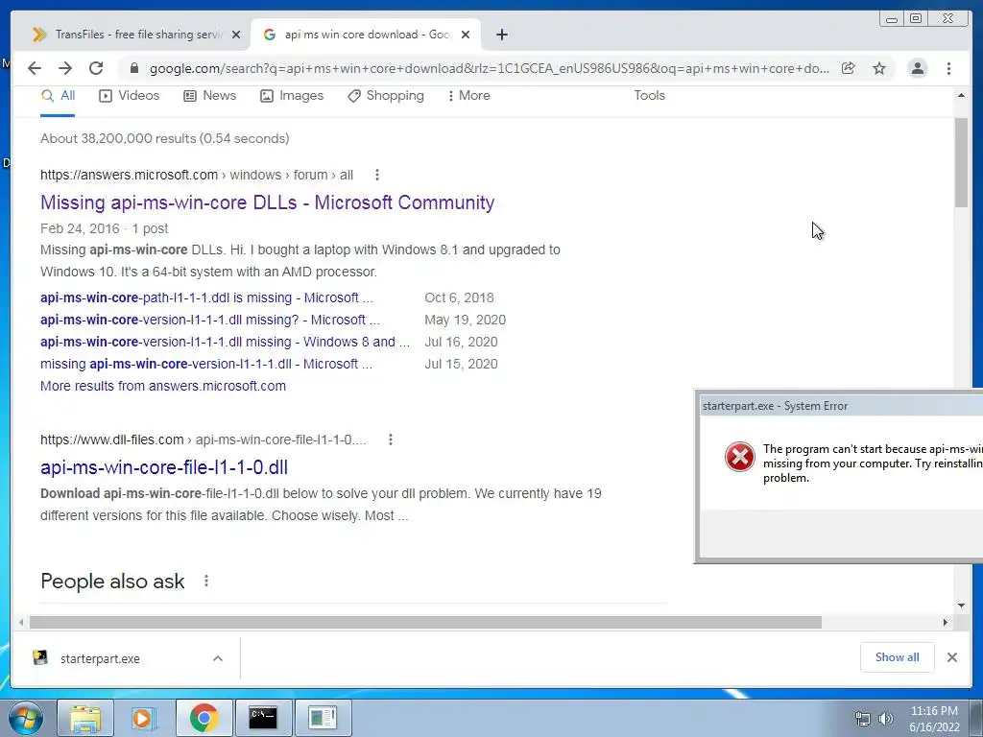
Task: Open the Windows Start menu
Action: pos(26,718)
